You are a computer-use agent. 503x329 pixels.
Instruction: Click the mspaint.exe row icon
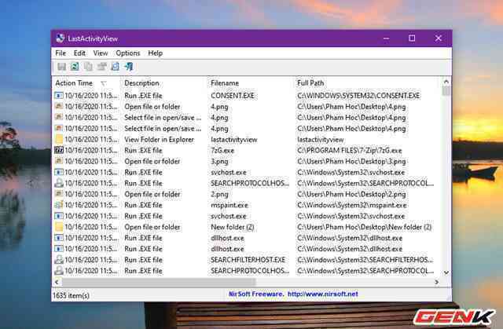(59, 205)
